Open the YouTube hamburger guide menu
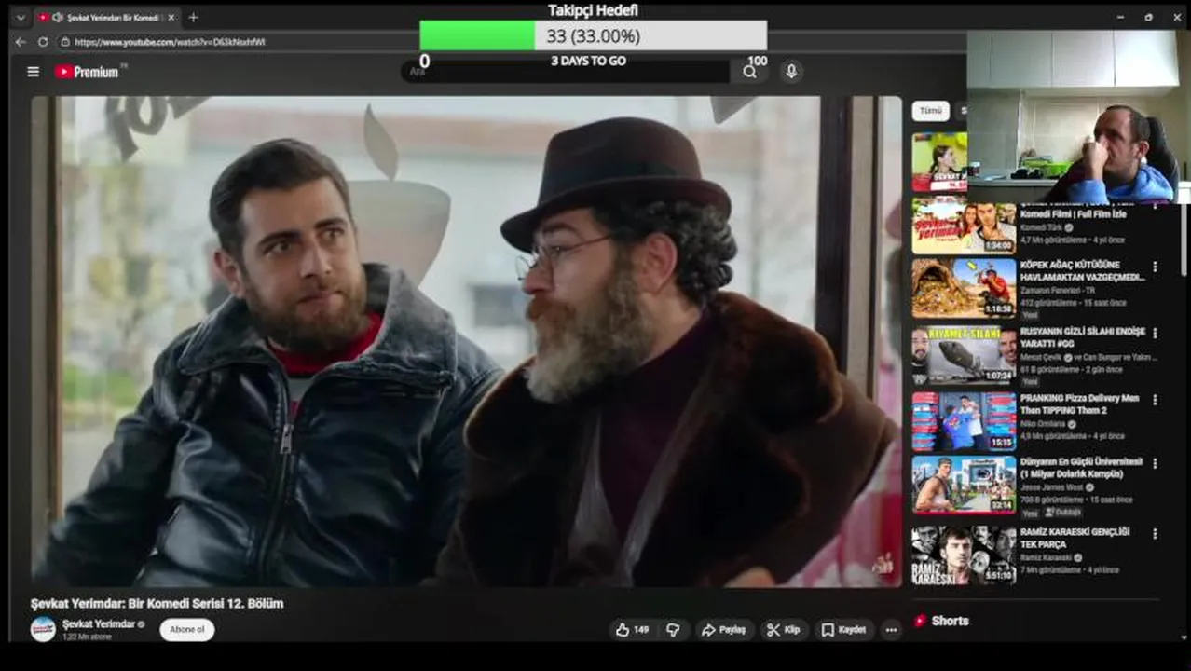This screenshot has height=671, width=1191. 34,72
